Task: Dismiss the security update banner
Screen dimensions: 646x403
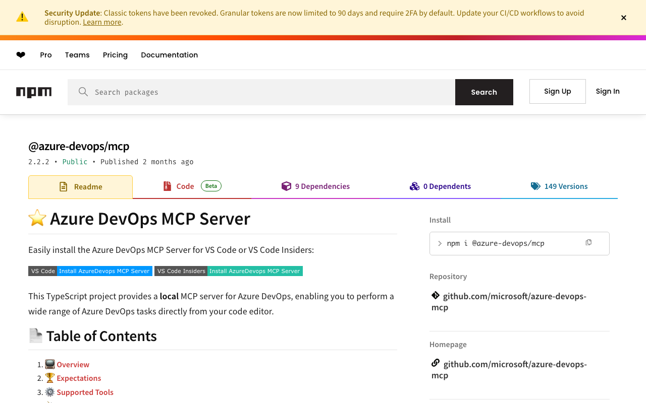Action: (x=624, y=18)
